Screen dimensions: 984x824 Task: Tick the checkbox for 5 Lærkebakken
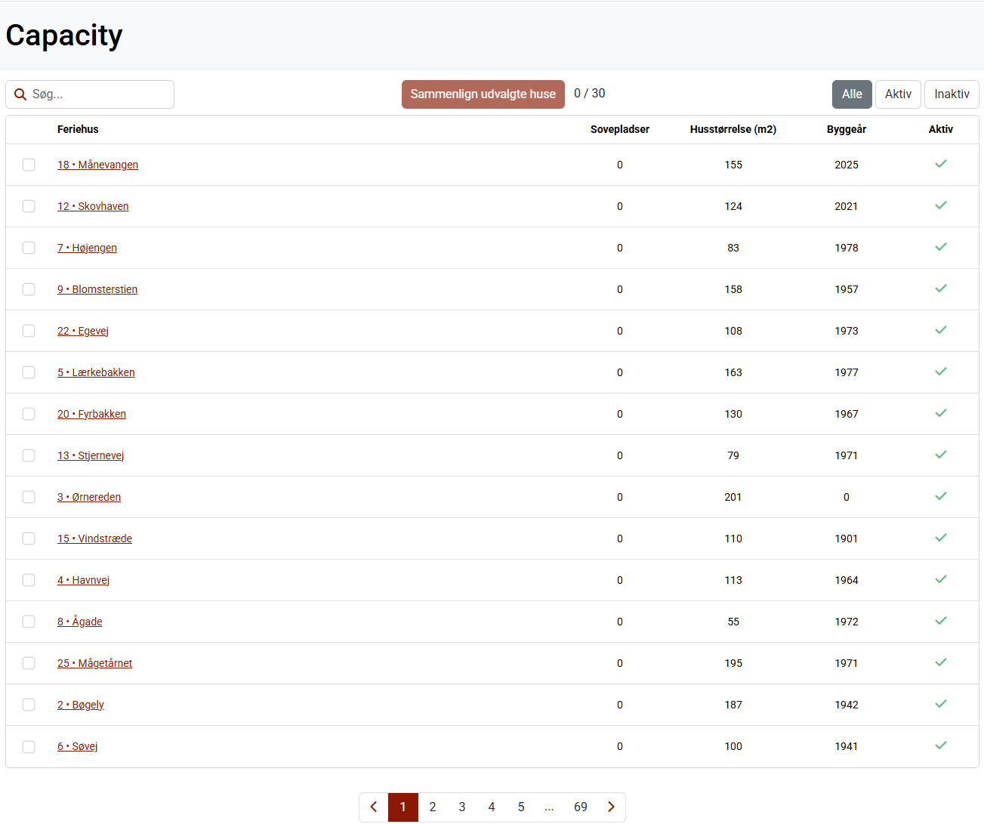[x=29, y=372]
